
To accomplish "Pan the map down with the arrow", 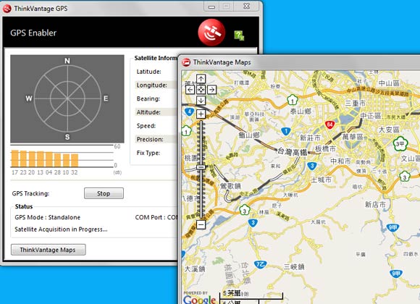I will (201, 100).
